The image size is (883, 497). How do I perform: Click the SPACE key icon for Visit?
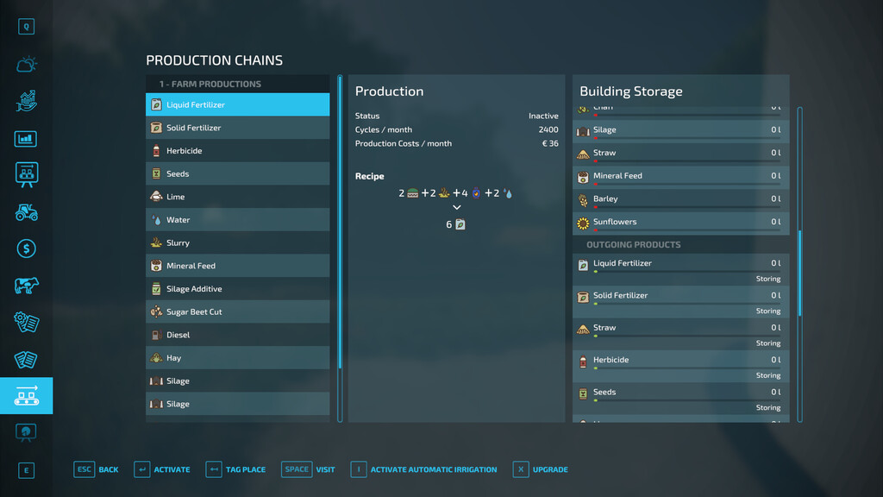click(297, 469)
